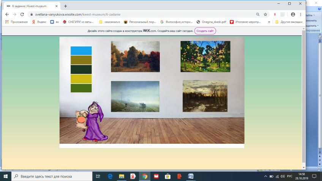Open the zoom magnifier in address bar
322x181 pixels.
click(x=258, y=14)
